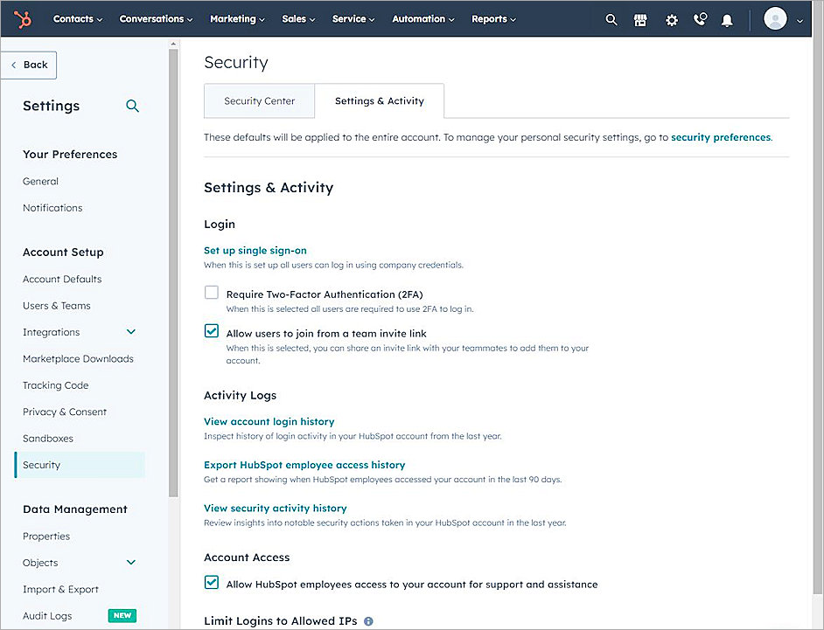This screenshot has width=824, height=630.
Task: Open the account dropdown beside the avatar
Action: click(x=800, y=18)
